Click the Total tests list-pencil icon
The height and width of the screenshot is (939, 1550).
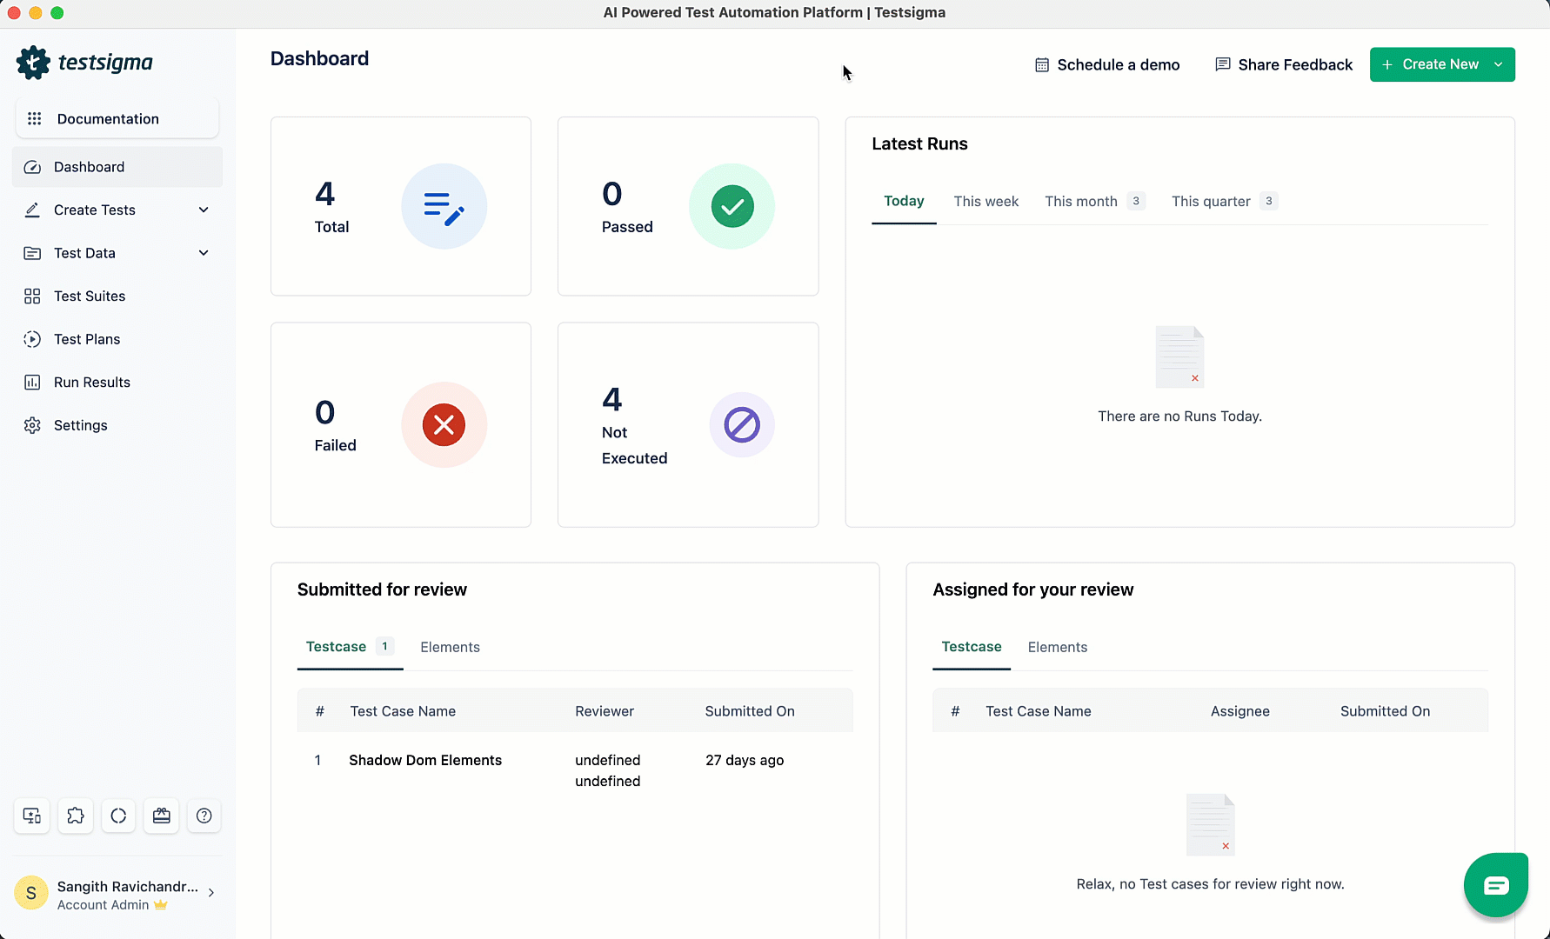[x=444, y=207]
